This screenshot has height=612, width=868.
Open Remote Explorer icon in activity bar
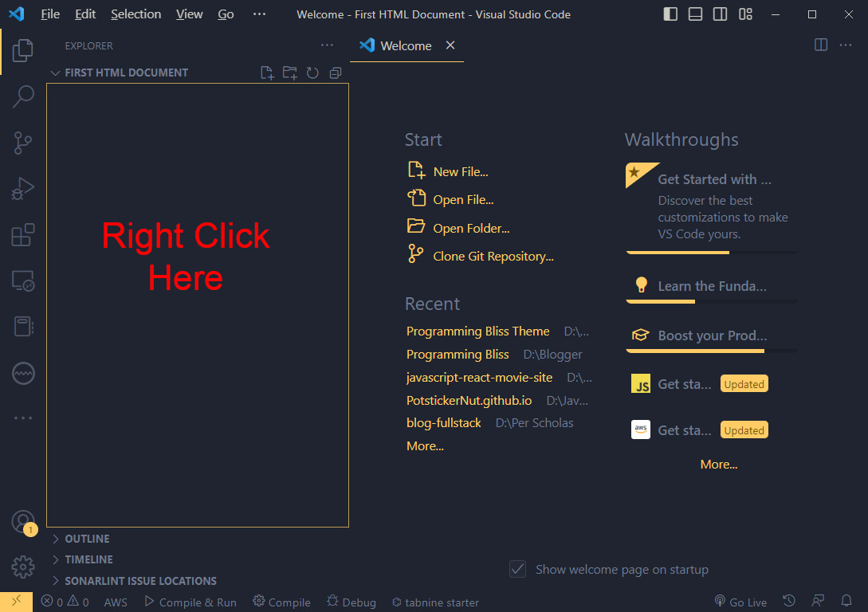point(22,281)
